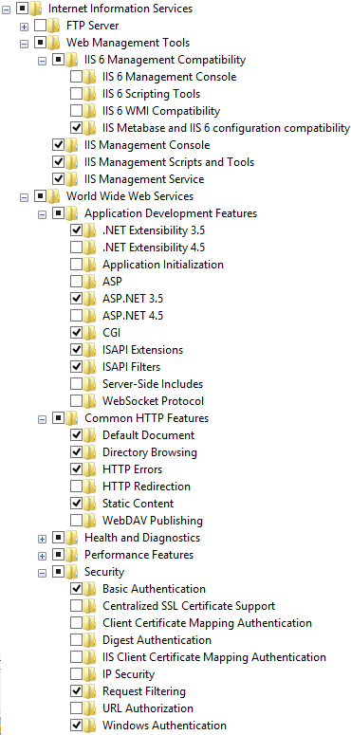Viewport: 351px width, 735px height.
Task: Toggle Security tri-state checkbox
Action: (x=59, y=572)
